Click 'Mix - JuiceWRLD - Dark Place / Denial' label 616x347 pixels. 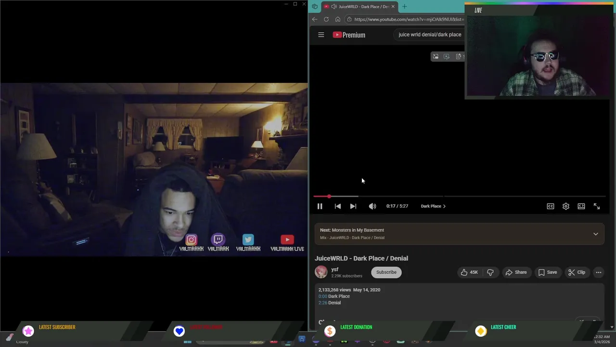tap(352, 238)
